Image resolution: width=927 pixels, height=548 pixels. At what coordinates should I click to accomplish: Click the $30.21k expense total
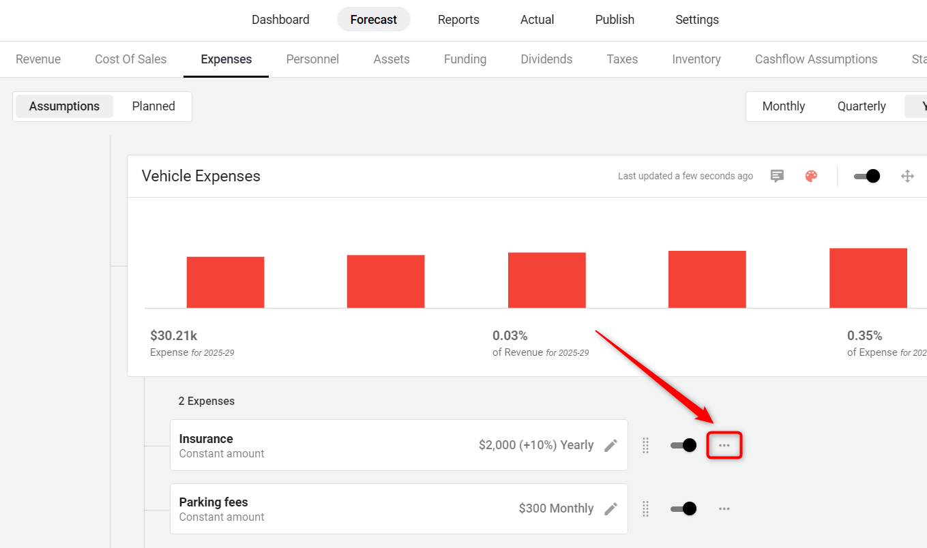point(173,335)
